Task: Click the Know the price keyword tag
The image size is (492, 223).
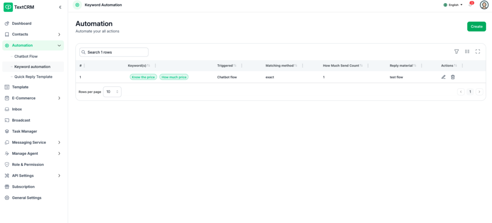Action: 143,77
